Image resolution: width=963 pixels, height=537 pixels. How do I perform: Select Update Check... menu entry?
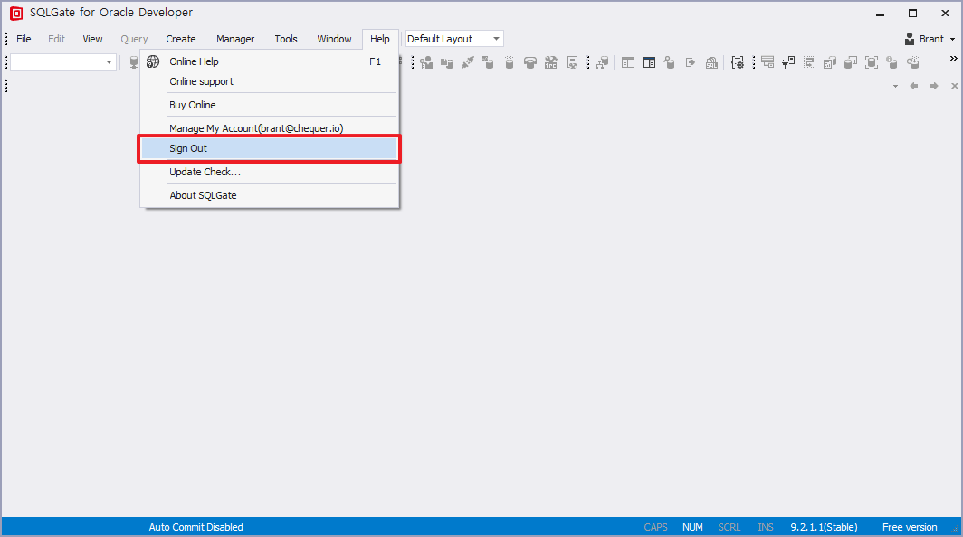pos(270,172)
